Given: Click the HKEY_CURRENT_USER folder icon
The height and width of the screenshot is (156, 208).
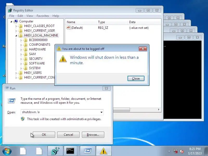Looking at the screenshot, I should (21, 31).
